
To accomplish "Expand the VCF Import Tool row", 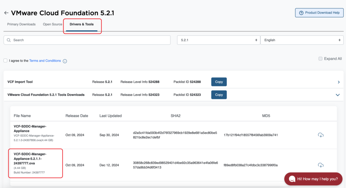I will (339, 82).
